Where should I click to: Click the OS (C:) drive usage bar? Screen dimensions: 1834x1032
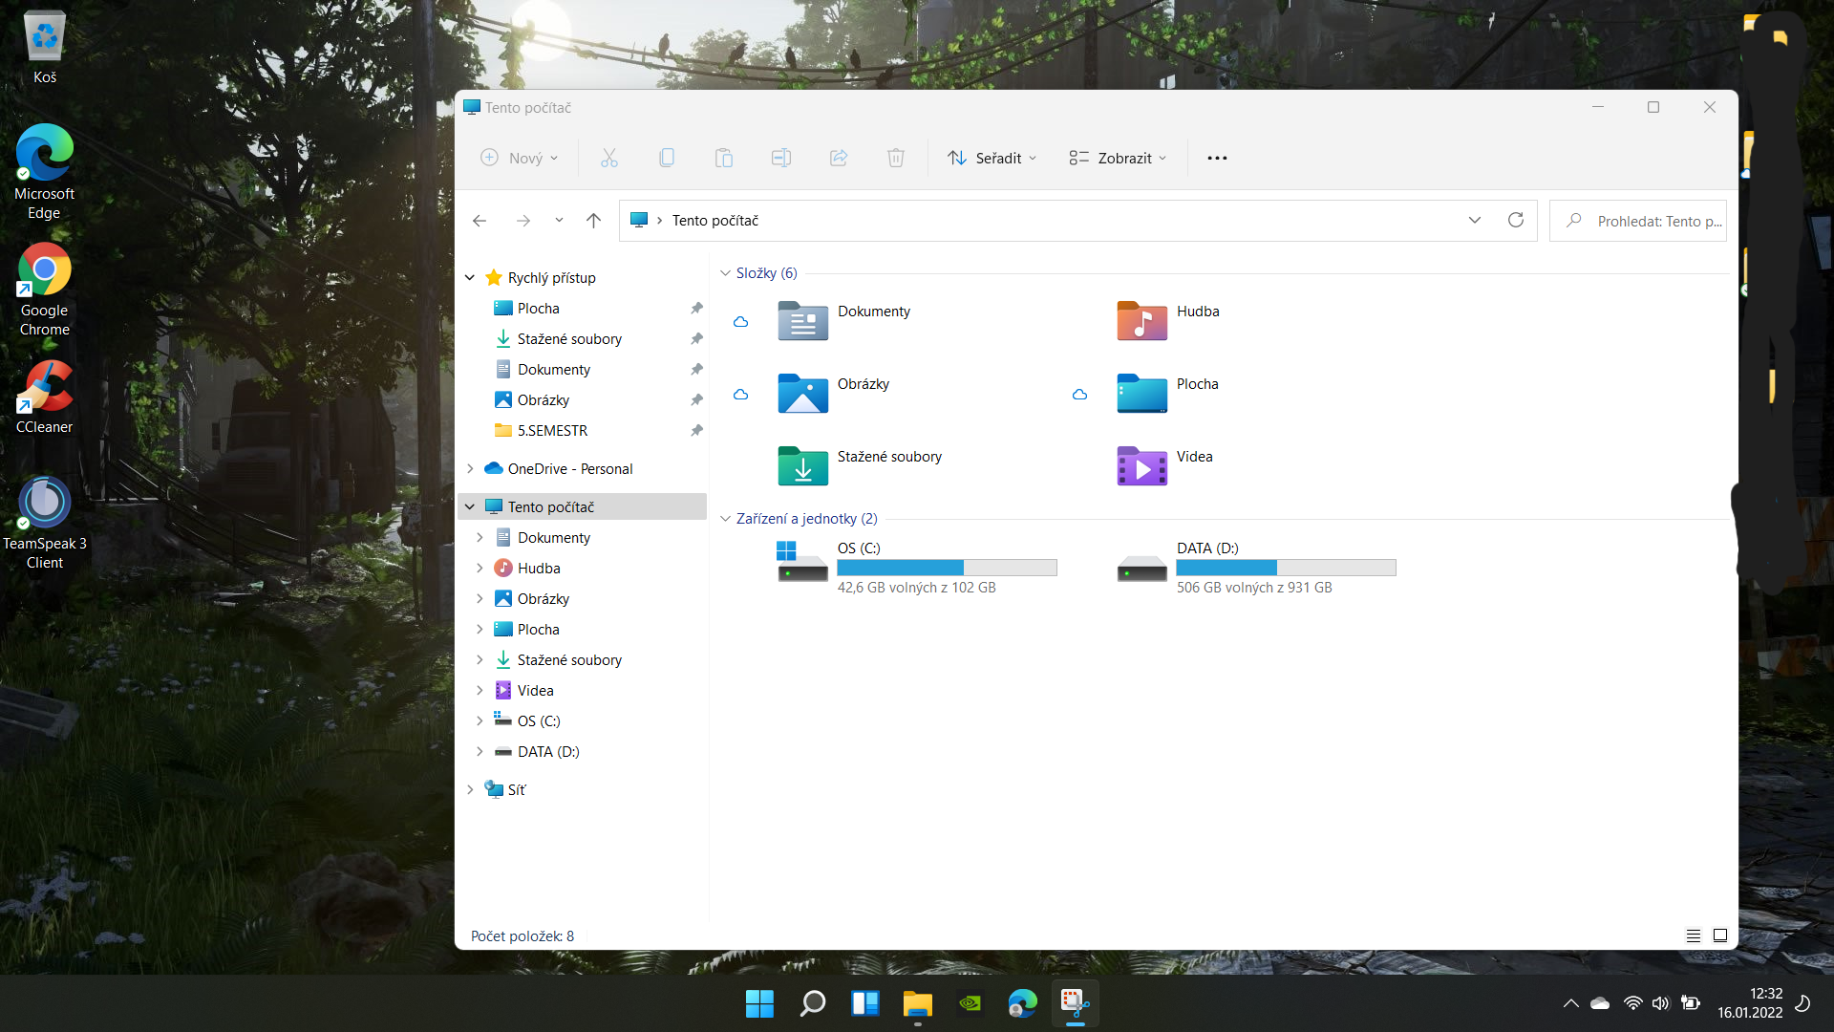click(x=947, y=568)
